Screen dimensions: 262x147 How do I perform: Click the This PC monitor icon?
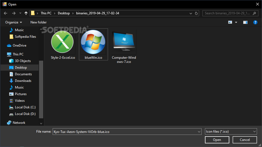(x=9, y=54)
